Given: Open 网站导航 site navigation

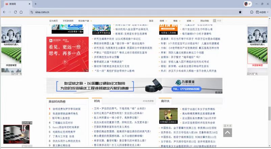Looking at the screenshot, I should [205, 21].
